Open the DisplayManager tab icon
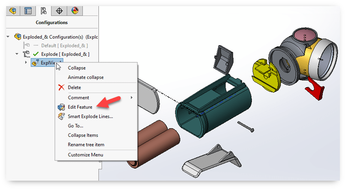 (75, 11)
